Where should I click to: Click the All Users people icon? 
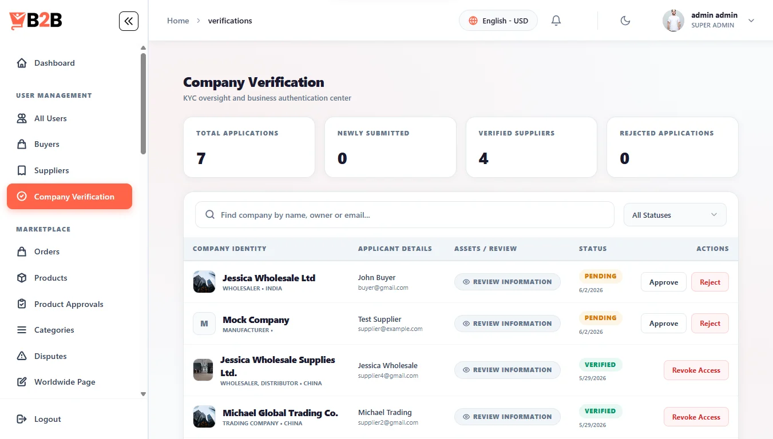click(22, 118)
